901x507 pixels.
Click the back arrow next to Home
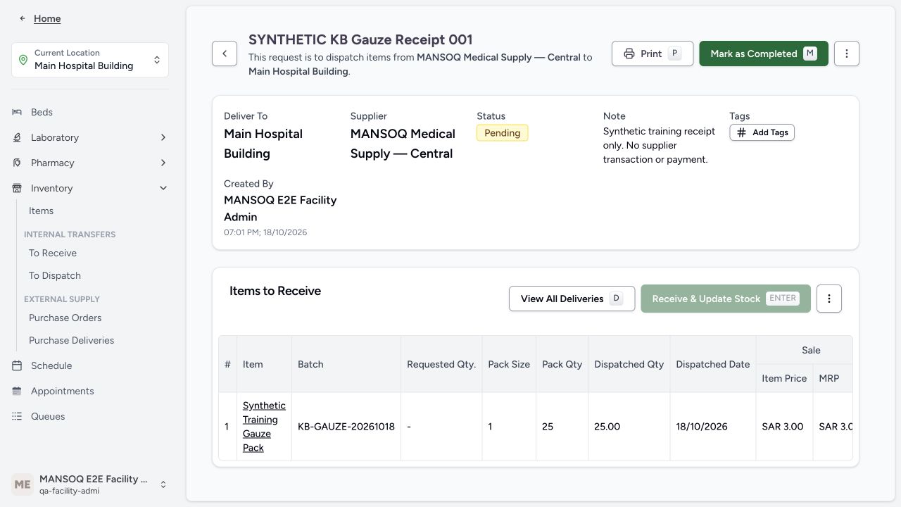pos(23,18)
